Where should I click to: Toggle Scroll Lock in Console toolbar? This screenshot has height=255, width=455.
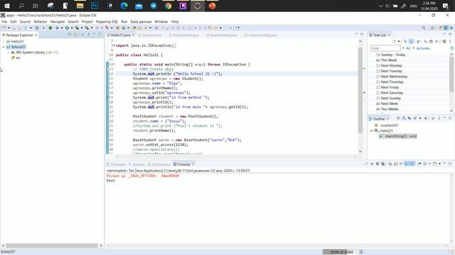[x=395, y=164]
